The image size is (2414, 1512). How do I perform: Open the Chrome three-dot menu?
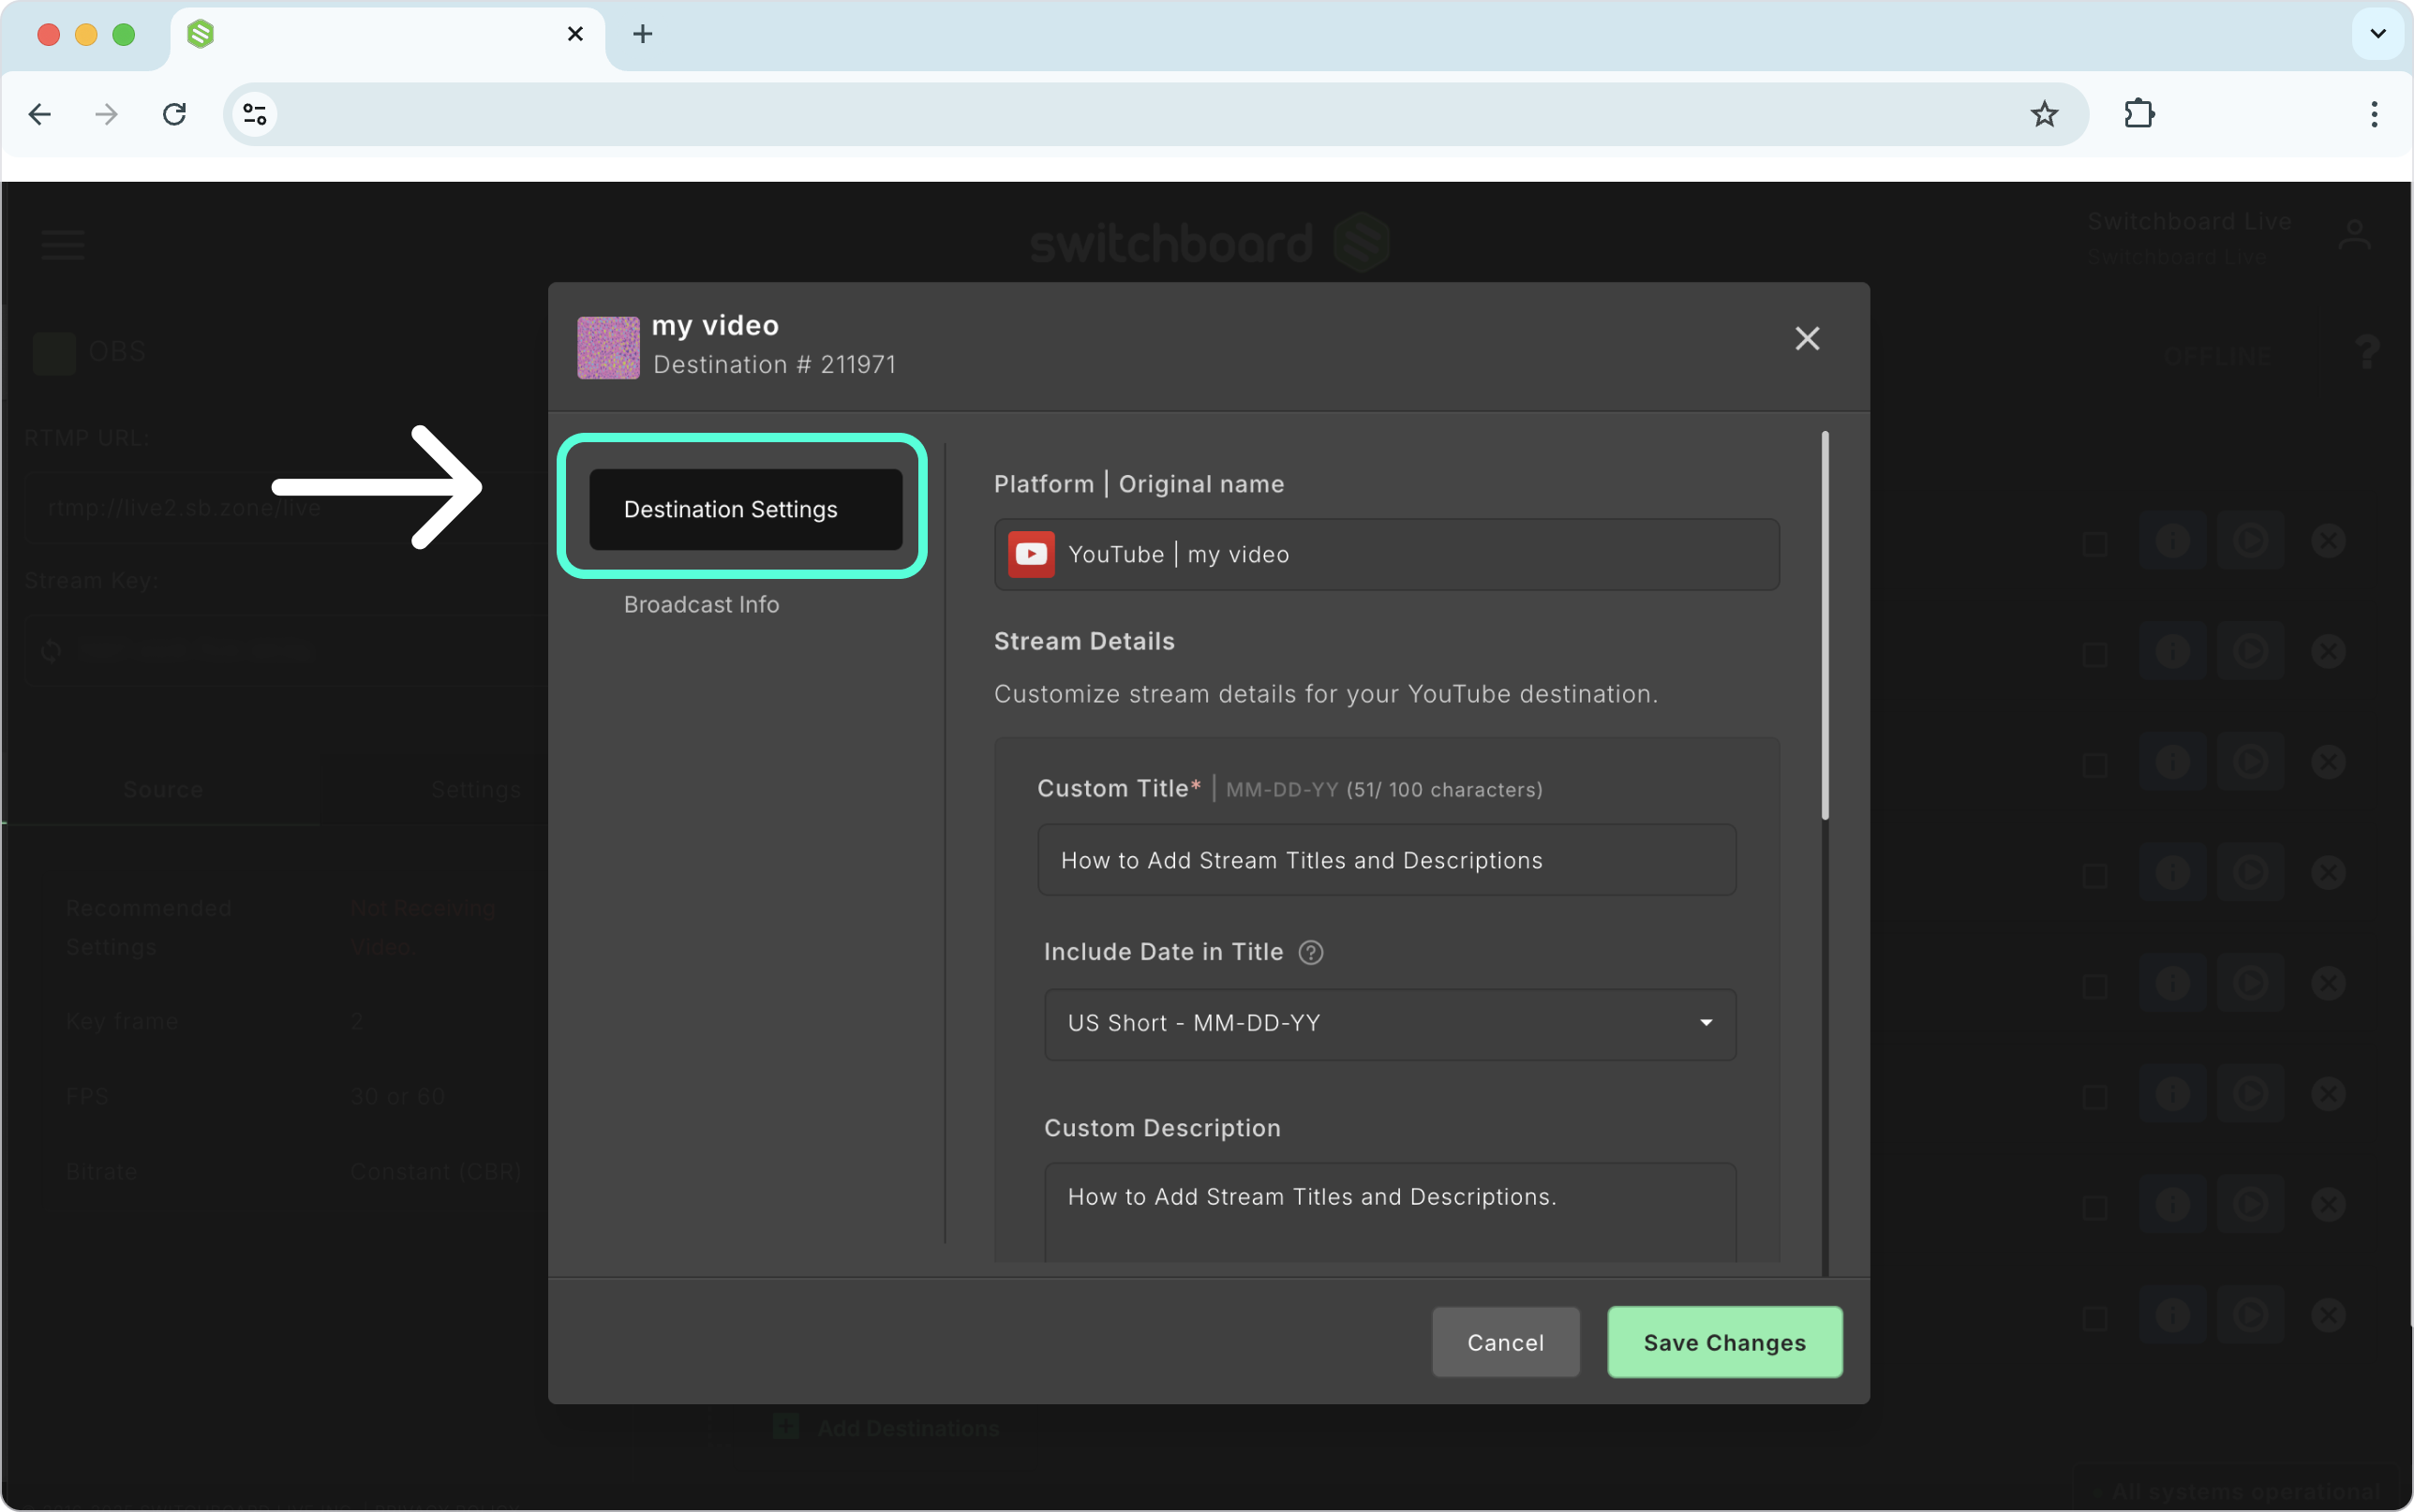pyautogui.click(x=2374, y=114)
